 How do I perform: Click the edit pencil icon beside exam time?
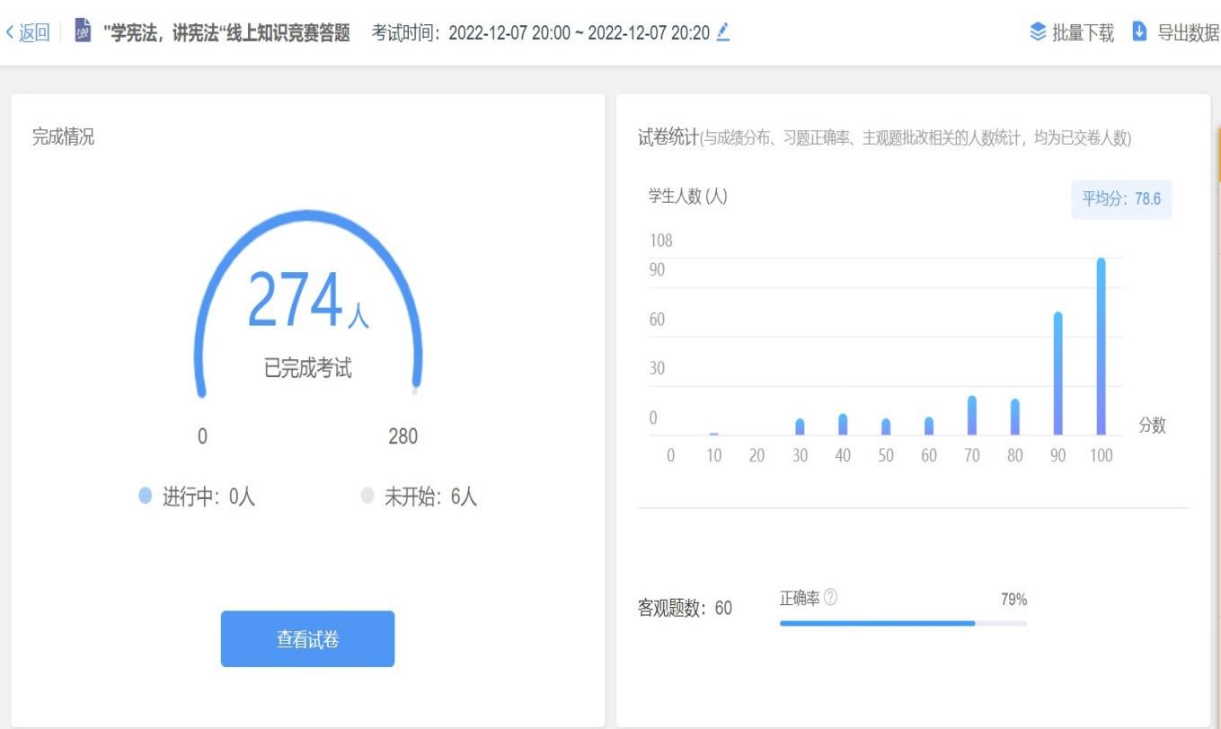pos(723,32)
